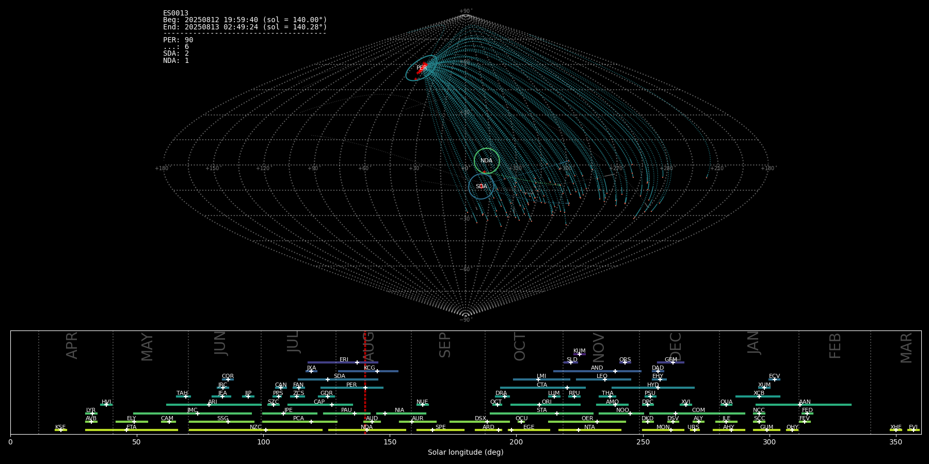The height and width of the screenshot is (464, 929).
Task: Select the 'Beg: 20250812 19:59:40' line
Action: [x=245, y=20]
